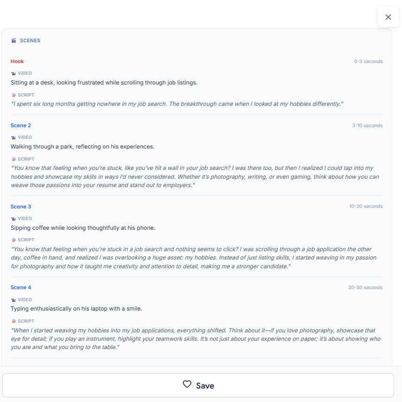This screenshot has width=402, height=402.
Task: Click the Scene 3 video camera icon
Action: (x=13, y=219)
